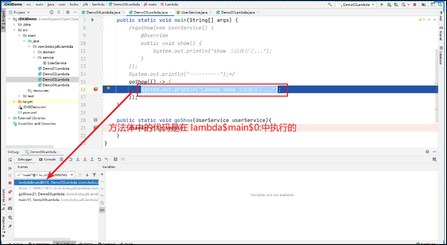Viewport: 447px width, 245px height.
Task: Select the main:15 stack frame
Action: (56, 200)
